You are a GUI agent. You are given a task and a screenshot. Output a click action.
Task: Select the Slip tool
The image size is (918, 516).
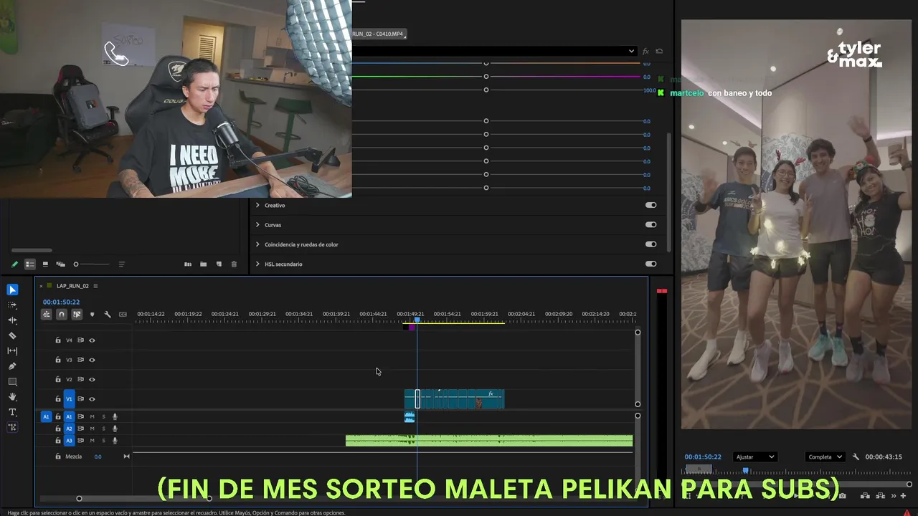click(x=12, y=351)
